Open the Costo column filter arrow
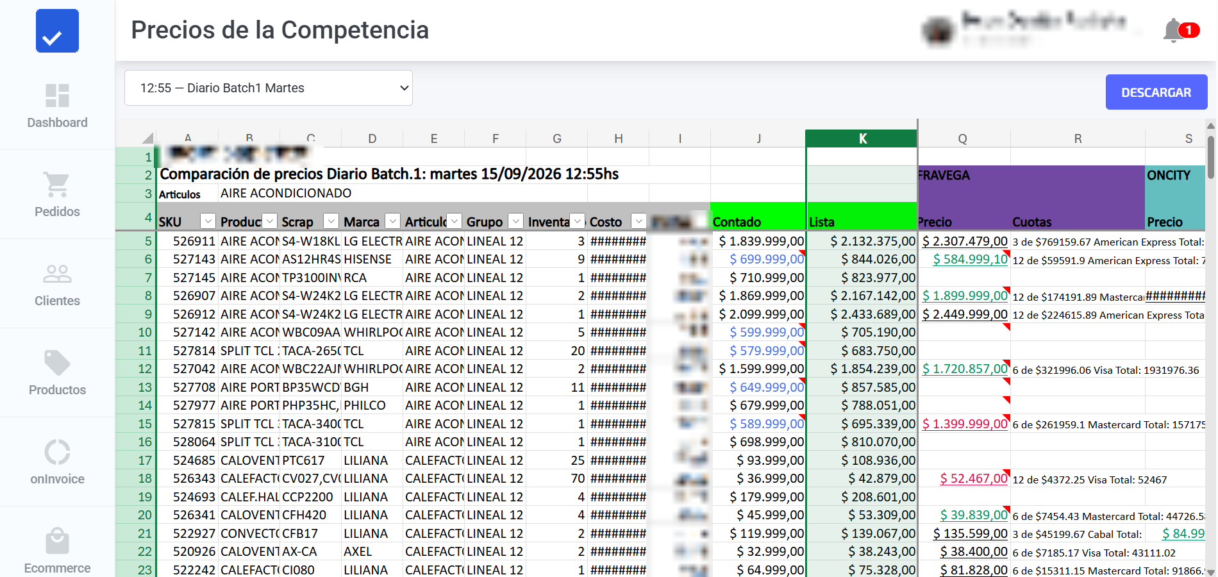 pyautogui.click(x=638, y=221)
